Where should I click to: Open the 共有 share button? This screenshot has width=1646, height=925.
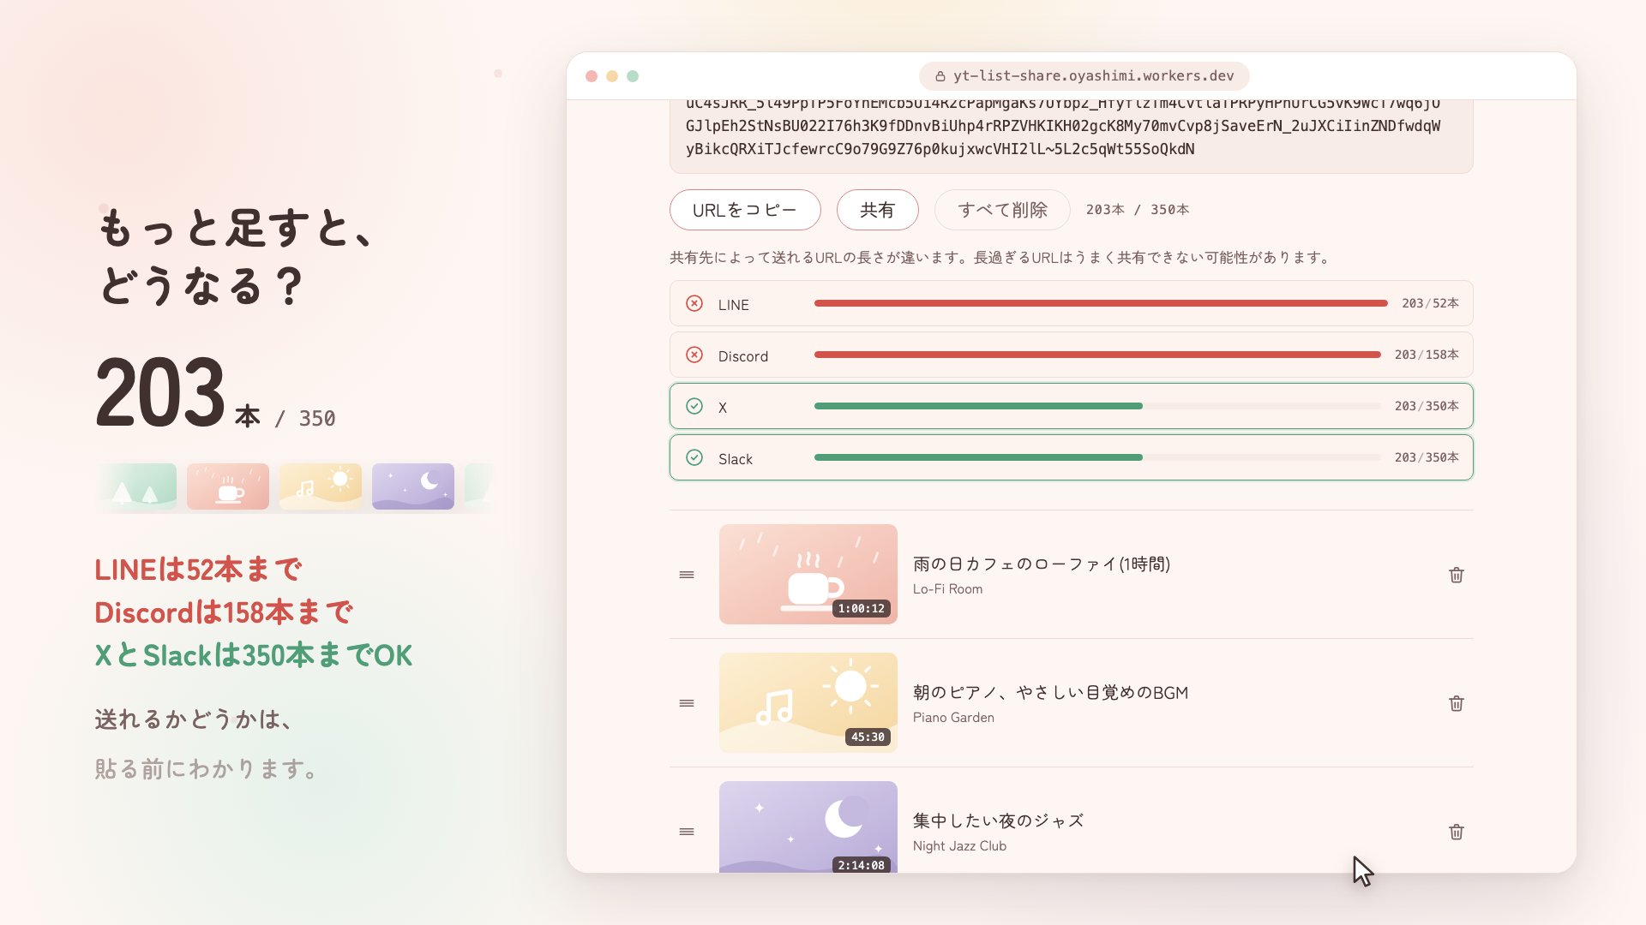(877, 210)
